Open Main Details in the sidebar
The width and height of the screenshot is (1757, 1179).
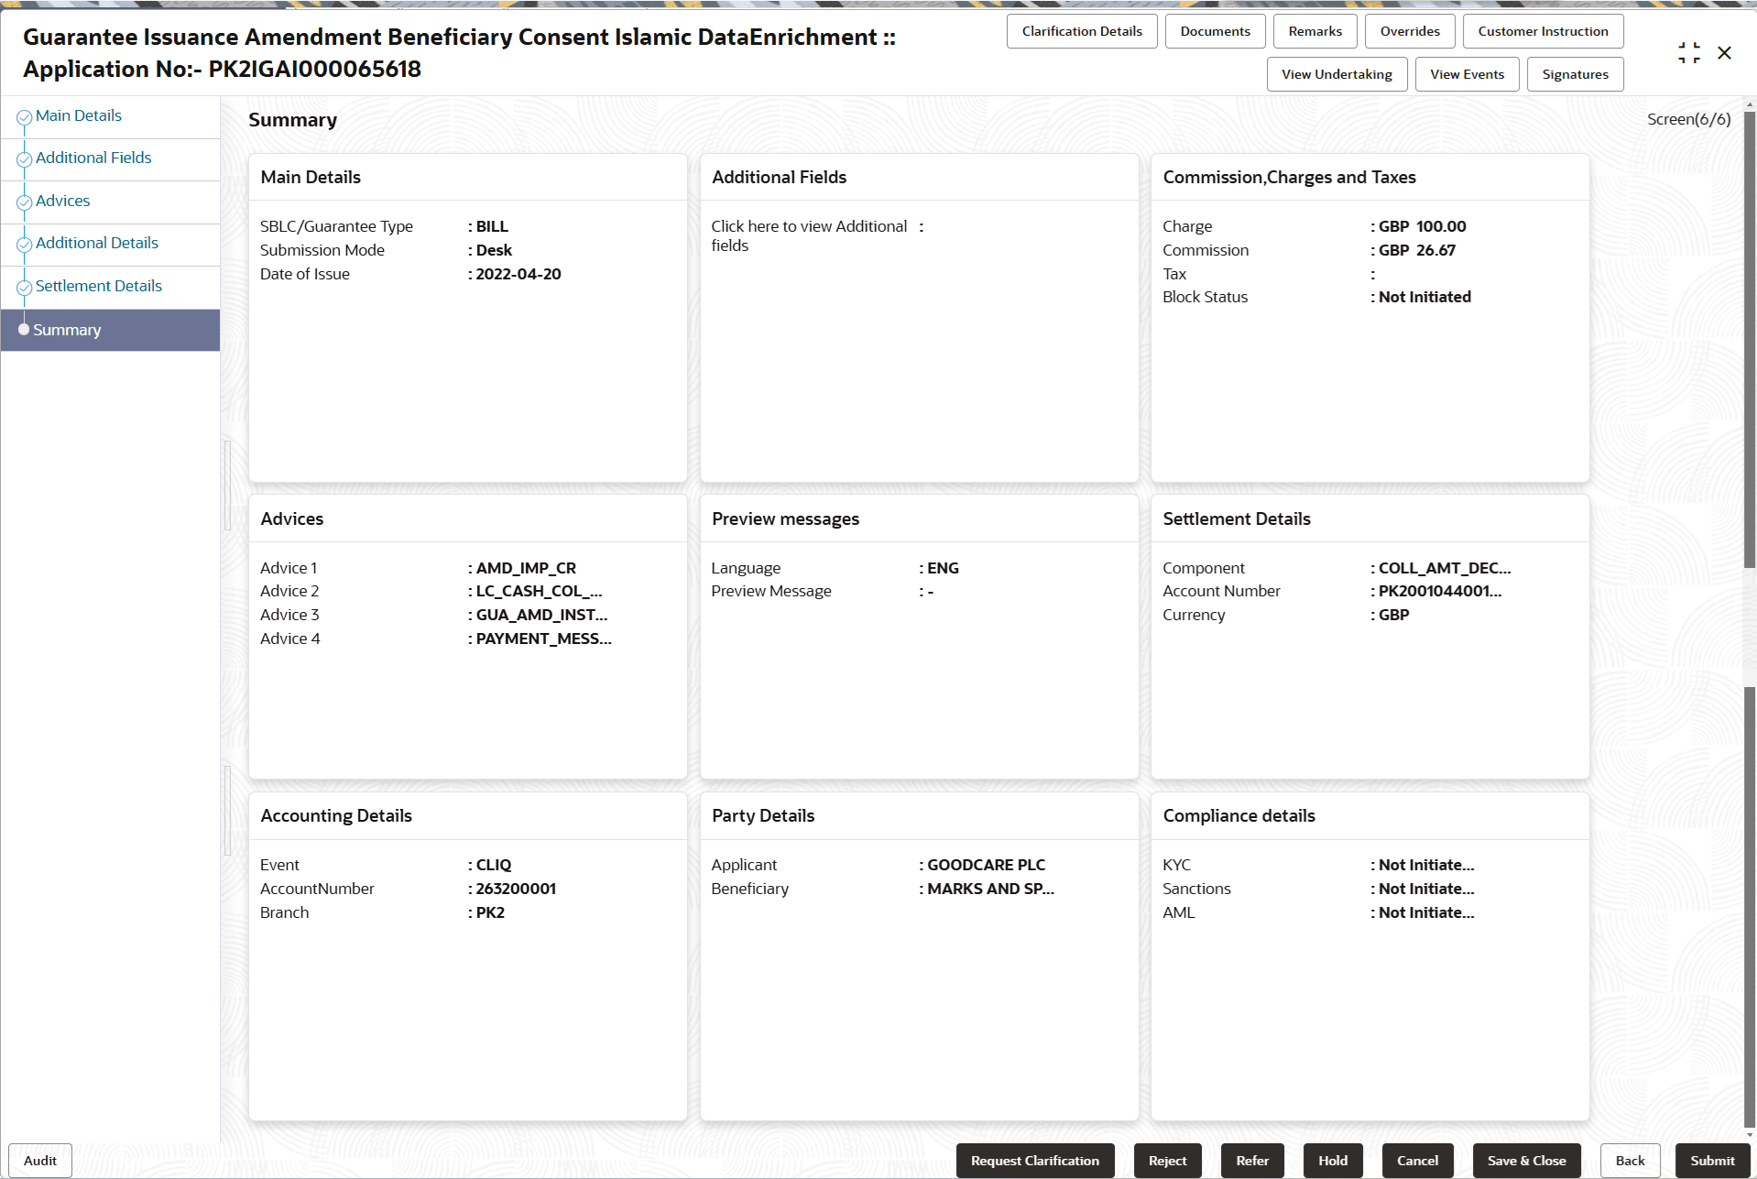(x=79, y=115)
